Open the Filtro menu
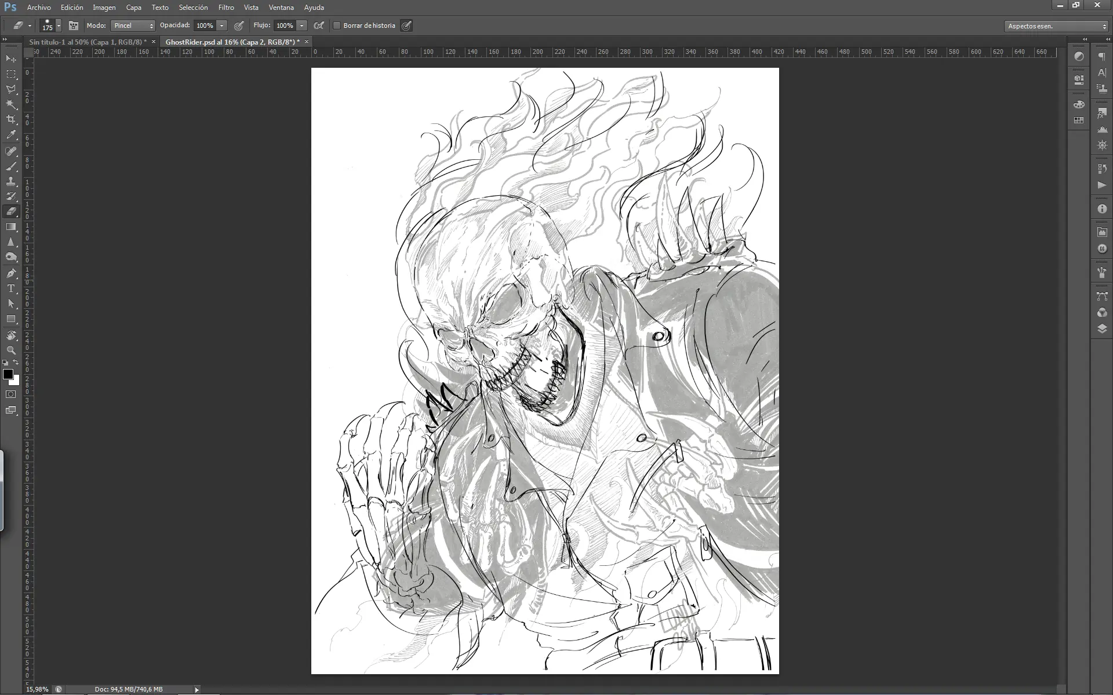Viewport: 1113px width, 695px height. (226, 8)
